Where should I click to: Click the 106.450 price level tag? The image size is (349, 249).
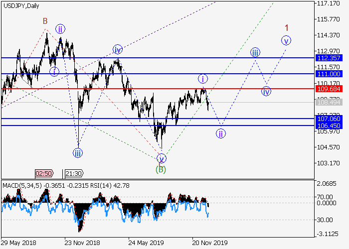pyautogui.click(x=328, y=125)
